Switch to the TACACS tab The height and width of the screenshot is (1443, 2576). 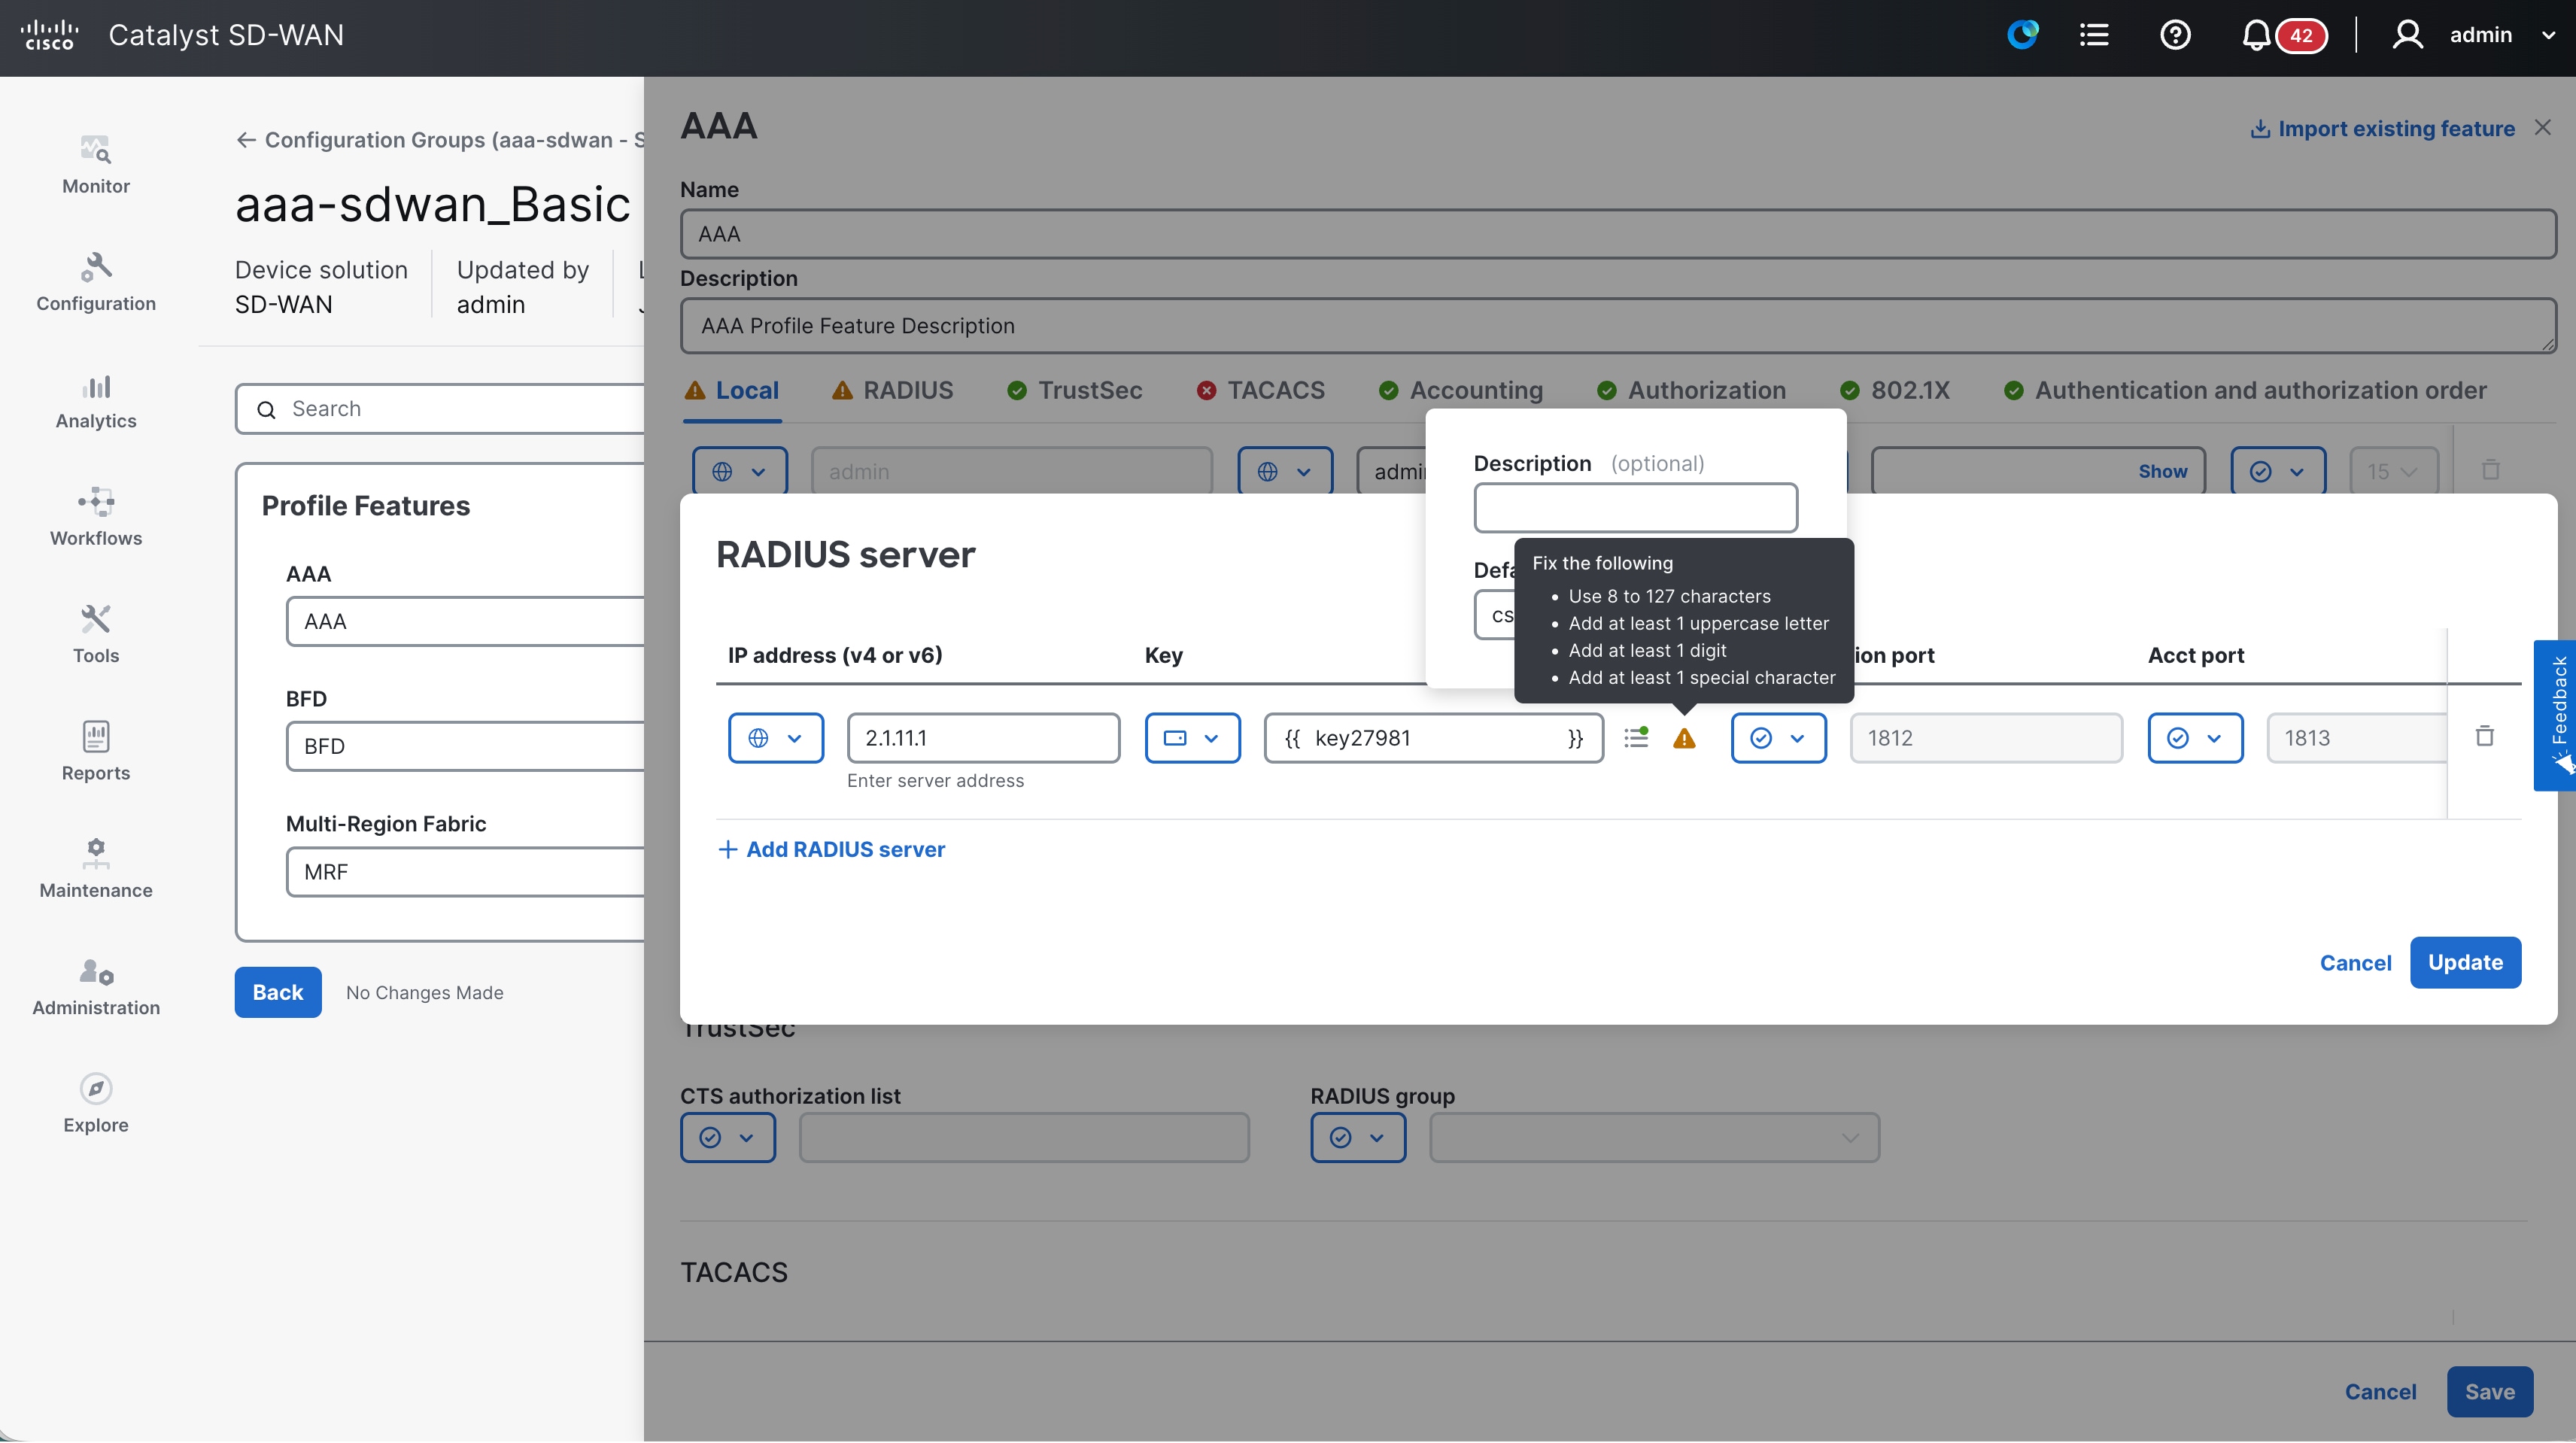(1260, 391)
